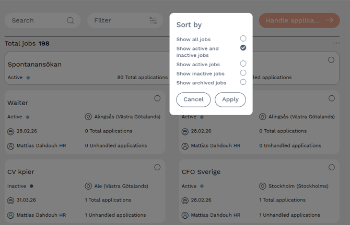Tick the Waiter card selection circle
This screenshot has width=350, height=225.
click(x=157, y=98)
